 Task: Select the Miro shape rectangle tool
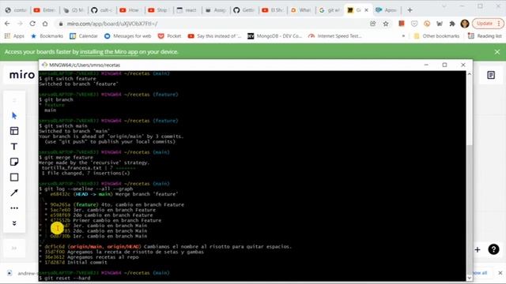click(14, 177)
